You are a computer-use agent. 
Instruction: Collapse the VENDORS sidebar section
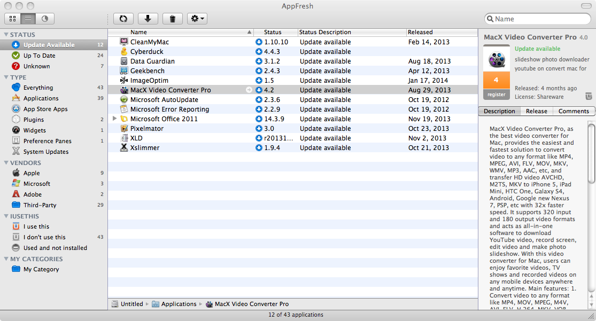(x=5, y=163)
